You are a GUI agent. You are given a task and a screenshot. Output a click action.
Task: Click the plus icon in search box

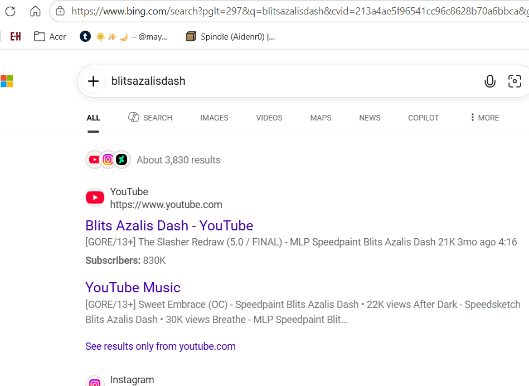click(94, 81)
